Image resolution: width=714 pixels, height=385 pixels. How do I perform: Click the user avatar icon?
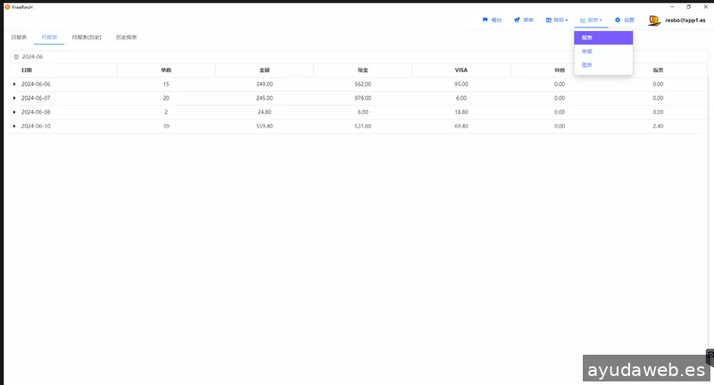(654, 20)
